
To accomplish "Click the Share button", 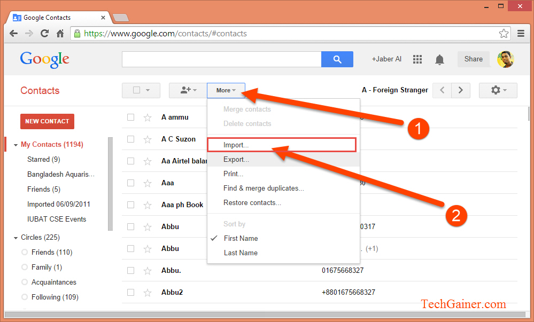I will click(x=473, y=59).
